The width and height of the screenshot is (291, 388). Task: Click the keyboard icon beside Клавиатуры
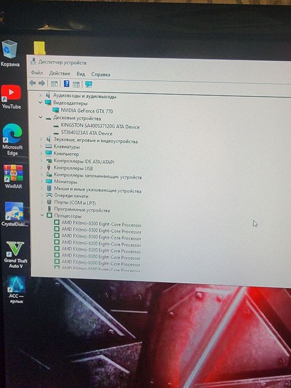click(49, 146)
